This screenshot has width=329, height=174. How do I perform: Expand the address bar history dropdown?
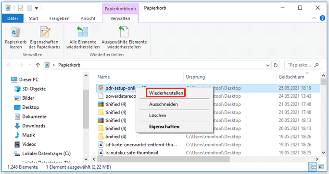(x=268, y=65)
